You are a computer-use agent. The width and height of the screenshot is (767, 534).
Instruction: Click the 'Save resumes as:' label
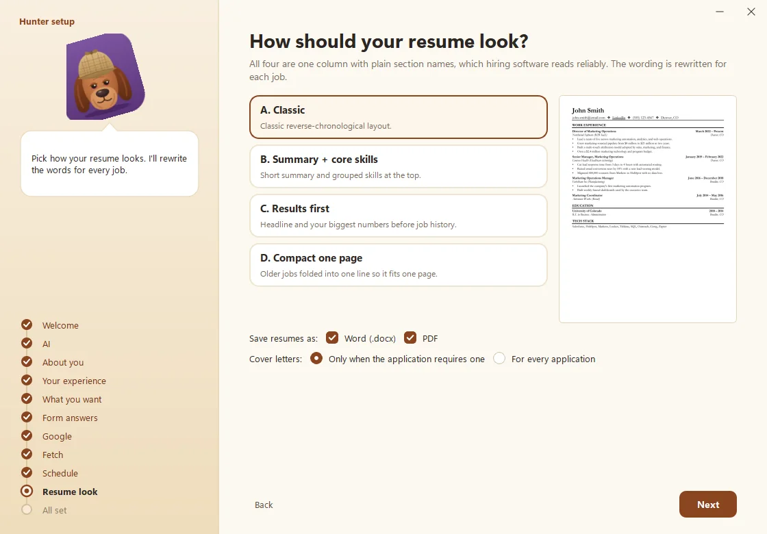coord(284,338)
